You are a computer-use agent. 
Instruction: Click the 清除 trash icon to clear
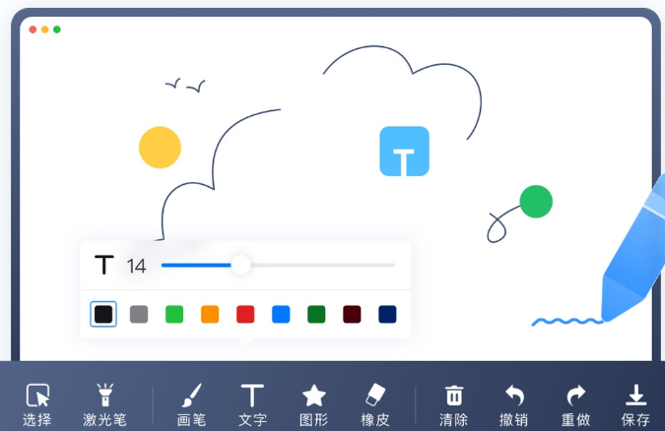pos(453,404)
